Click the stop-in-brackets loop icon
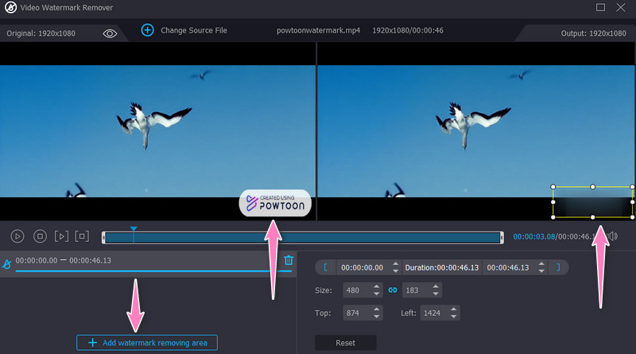Screen dimensions: 636x354 pyautogui.click(x=82, y=236)
